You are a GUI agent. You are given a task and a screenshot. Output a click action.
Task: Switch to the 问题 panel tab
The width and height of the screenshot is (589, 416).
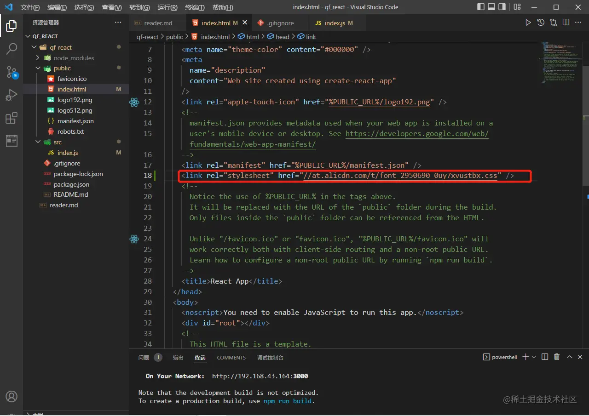(x=144, y=357)
